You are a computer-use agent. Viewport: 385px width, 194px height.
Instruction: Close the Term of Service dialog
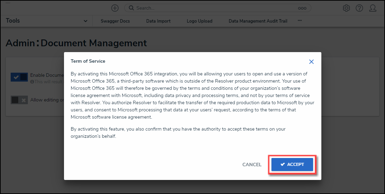pyautogui.click(x=311, y=62)
